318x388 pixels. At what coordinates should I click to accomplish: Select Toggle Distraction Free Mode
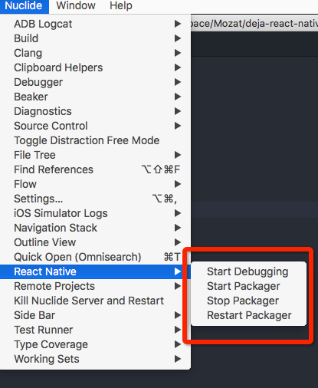click(x=95, y=140)
